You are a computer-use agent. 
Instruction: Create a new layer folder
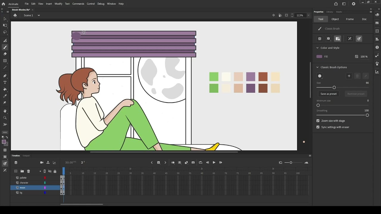pos(22,171)
